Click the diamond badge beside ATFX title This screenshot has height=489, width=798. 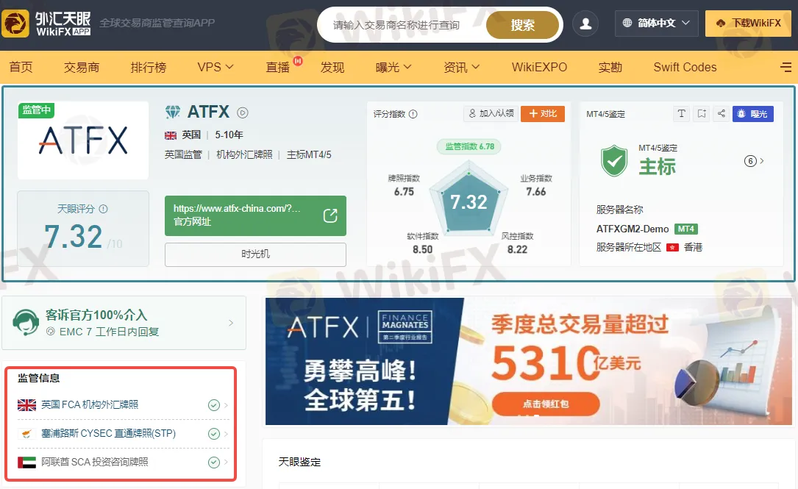click(173, 112)
